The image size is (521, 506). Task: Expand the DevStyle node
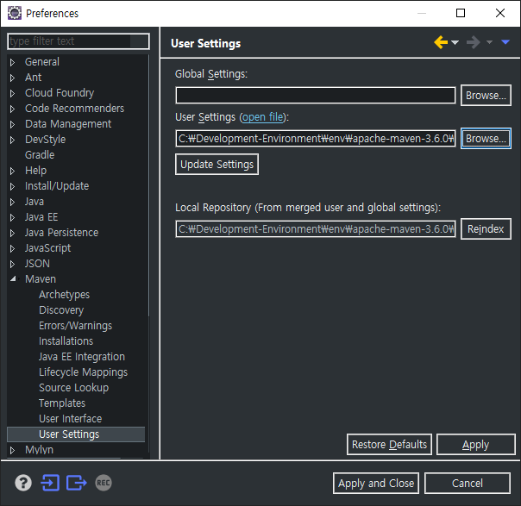pos(13,140)
